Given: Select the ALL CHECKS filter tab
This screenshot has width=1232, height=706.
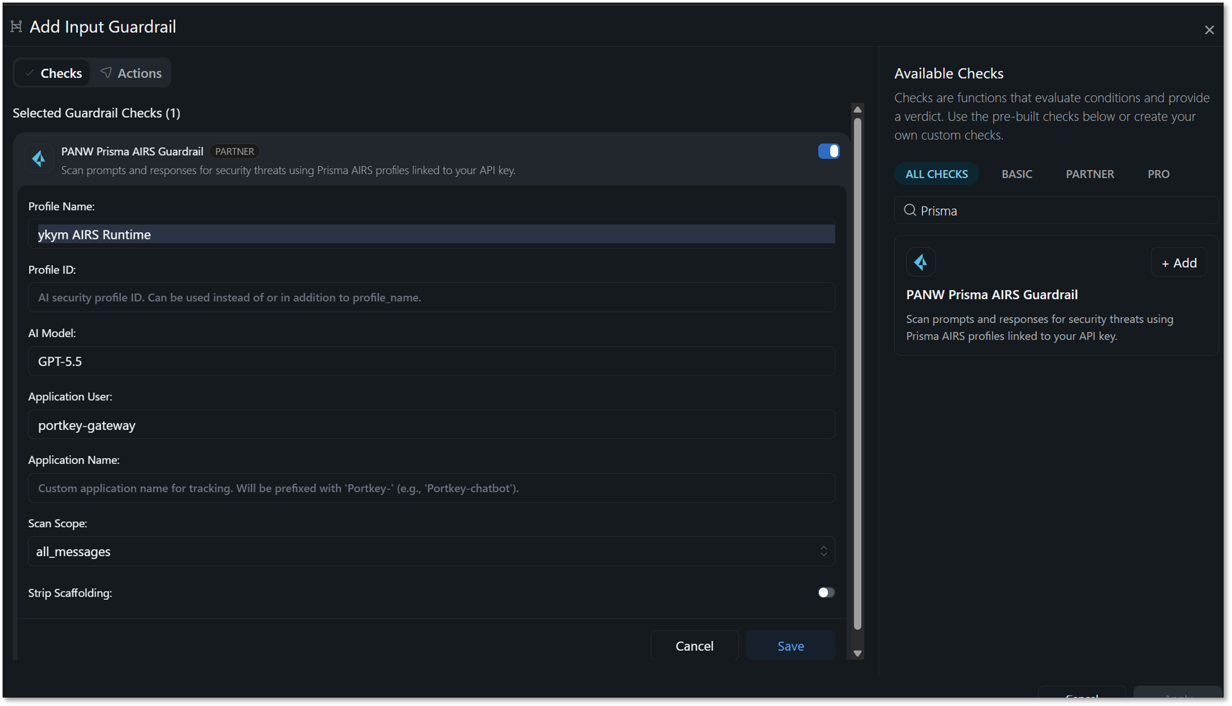Looking at the screenshot, I should point(937,174).
